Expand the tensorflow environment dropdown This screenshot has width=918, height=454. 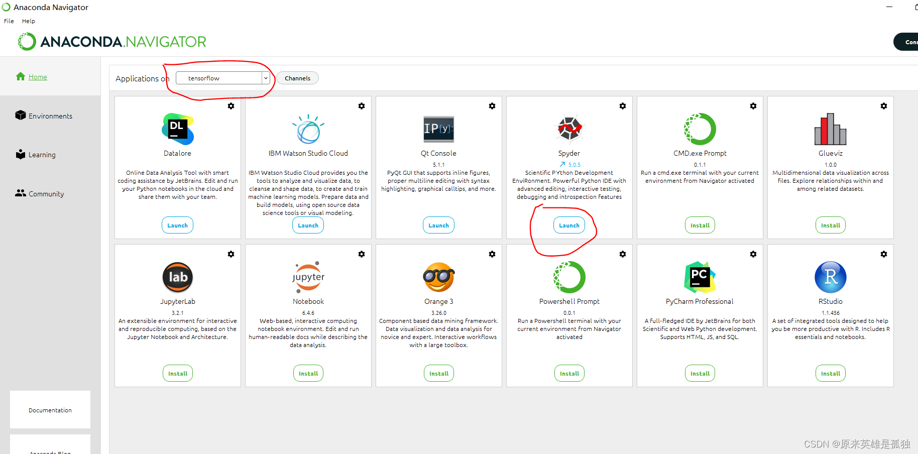pyautogui.click(x=266, y=78)
